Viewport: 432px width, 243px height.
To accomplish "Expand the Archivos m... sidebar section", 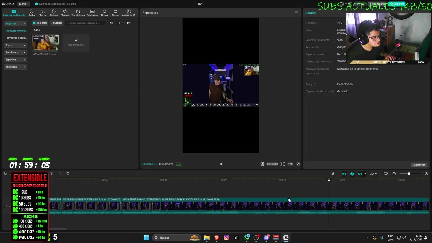I will click(16, 52).
